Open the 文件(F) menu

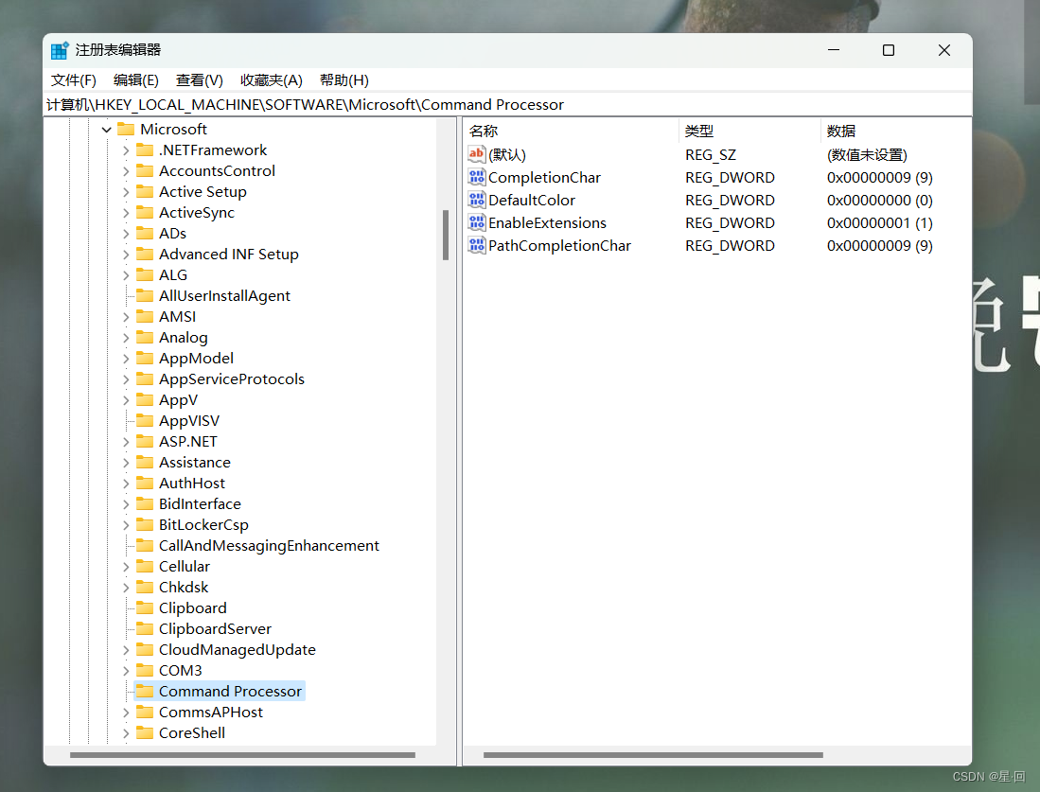point(74,80)
